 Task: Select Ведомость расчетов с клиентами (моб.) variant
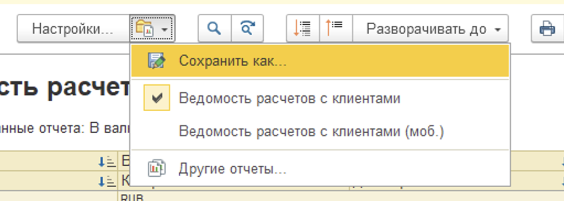[x=320, y=132]
